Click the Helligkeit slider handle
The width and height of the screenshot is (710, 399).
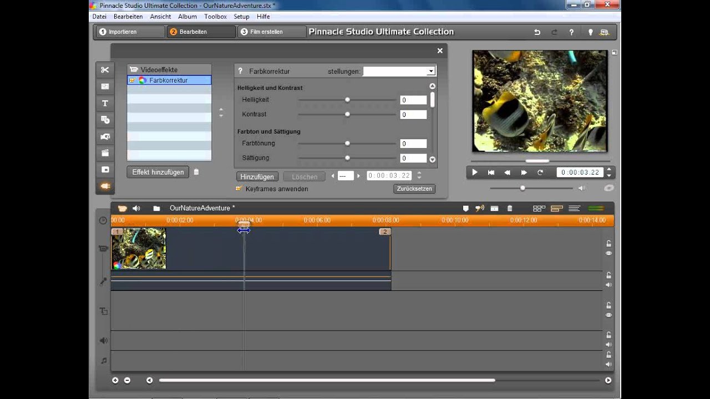347,100
